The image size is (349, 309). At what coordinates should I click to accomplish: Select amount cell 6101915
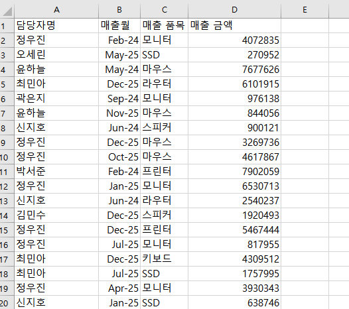tap(234, 84)
